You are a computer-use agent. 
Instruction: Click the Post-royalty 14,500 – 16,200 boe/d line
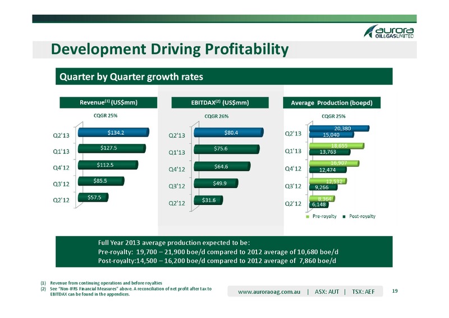tap(217, 261)
